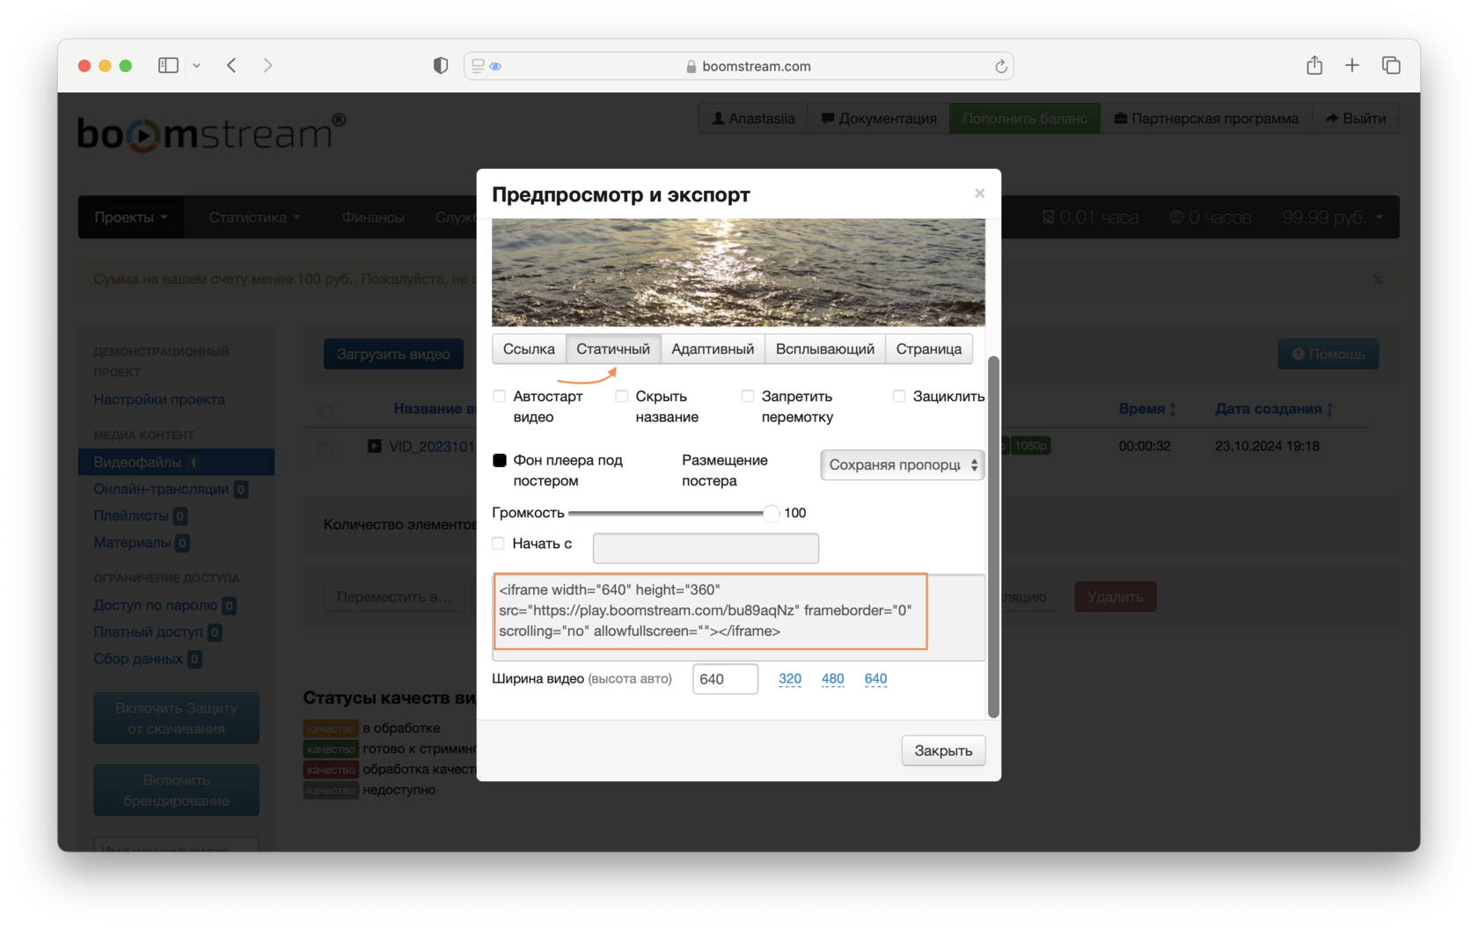The width and height of the screenshot is (1478, 928).
Task: Open the Размещение постера dropdown
Action: click(x=902, y=464)
